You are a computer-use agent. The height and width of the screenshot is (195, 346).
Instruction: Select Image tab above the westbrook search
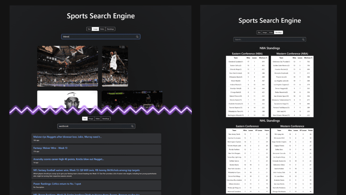point(91,119)
